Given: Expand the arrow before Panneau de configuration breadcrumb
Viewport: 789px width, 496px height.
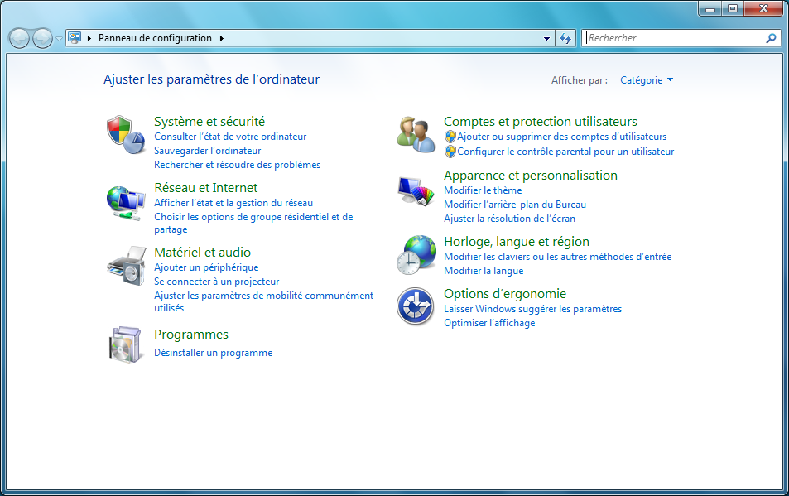Looking at the screenshot, I should click(89, 38).
